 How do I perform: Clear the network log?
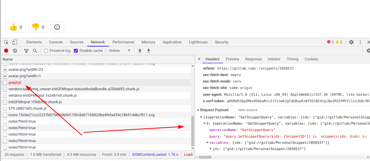coord(15,51)
